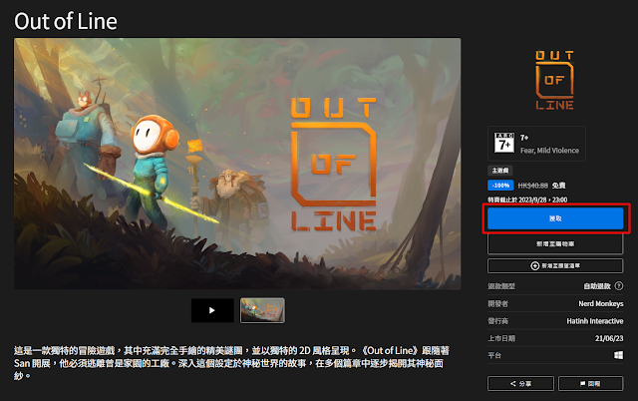Click the Nerd Monkeys developer name
This screenshot has height=401, width=638.
pos(601,303)
